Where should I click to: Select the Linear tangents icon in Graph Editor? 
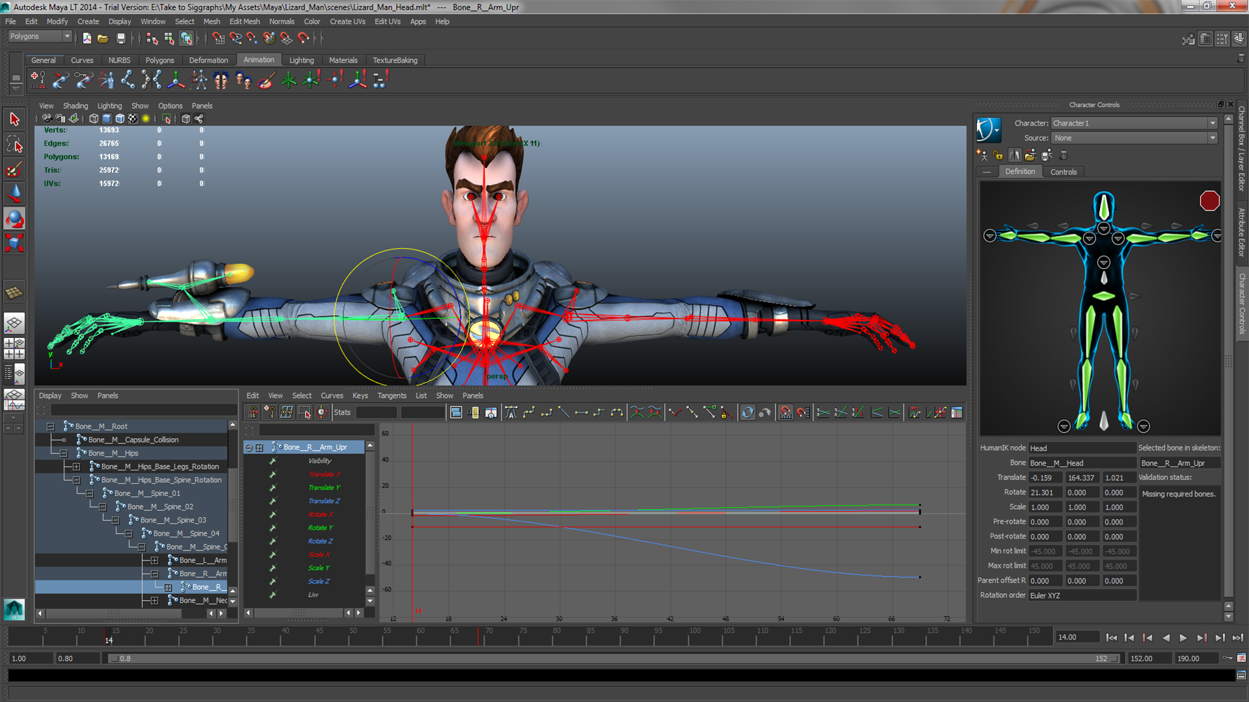pos(565,412)
